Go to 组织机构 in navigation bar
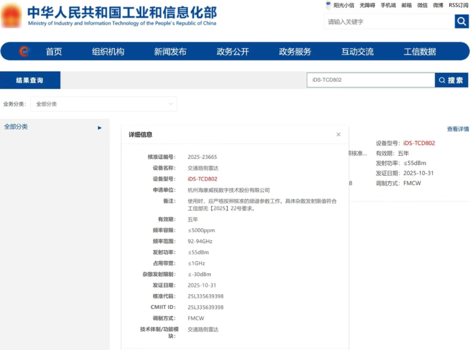 tap(108, 51)
